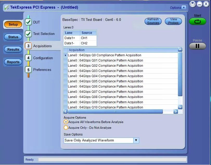Viewport: 211px width, 165px height.
Task: Click the DUT step checkmark icon
Action: 28,22
